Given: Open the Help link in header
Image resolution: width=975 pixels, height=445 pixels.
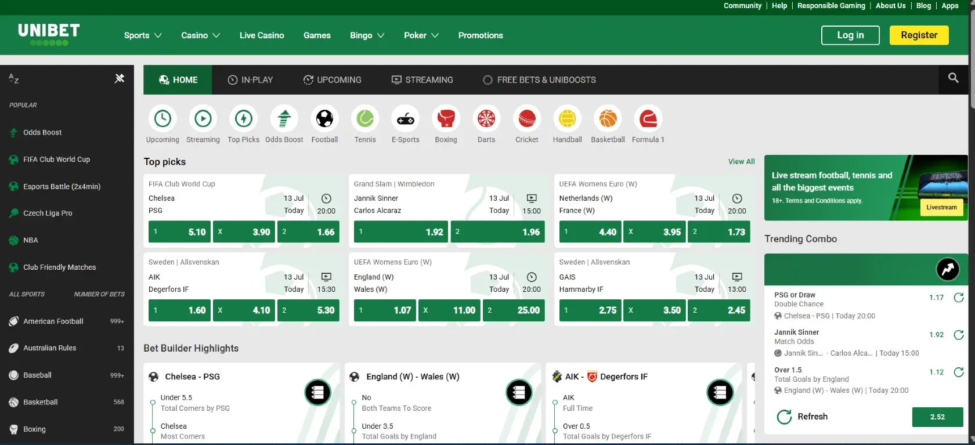Looking at the screenshot, I should tap(779, 6).
